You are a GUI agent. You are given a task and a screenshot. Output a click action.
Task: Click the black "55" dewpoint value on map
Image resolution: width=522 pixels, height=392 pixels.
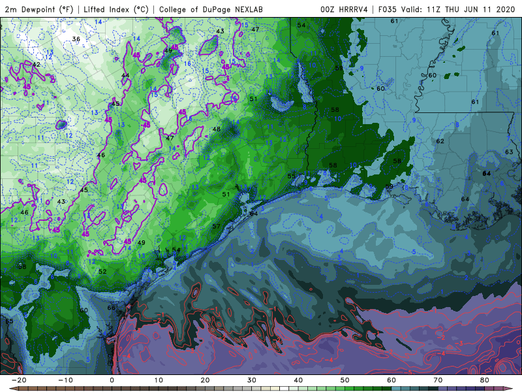291,176
